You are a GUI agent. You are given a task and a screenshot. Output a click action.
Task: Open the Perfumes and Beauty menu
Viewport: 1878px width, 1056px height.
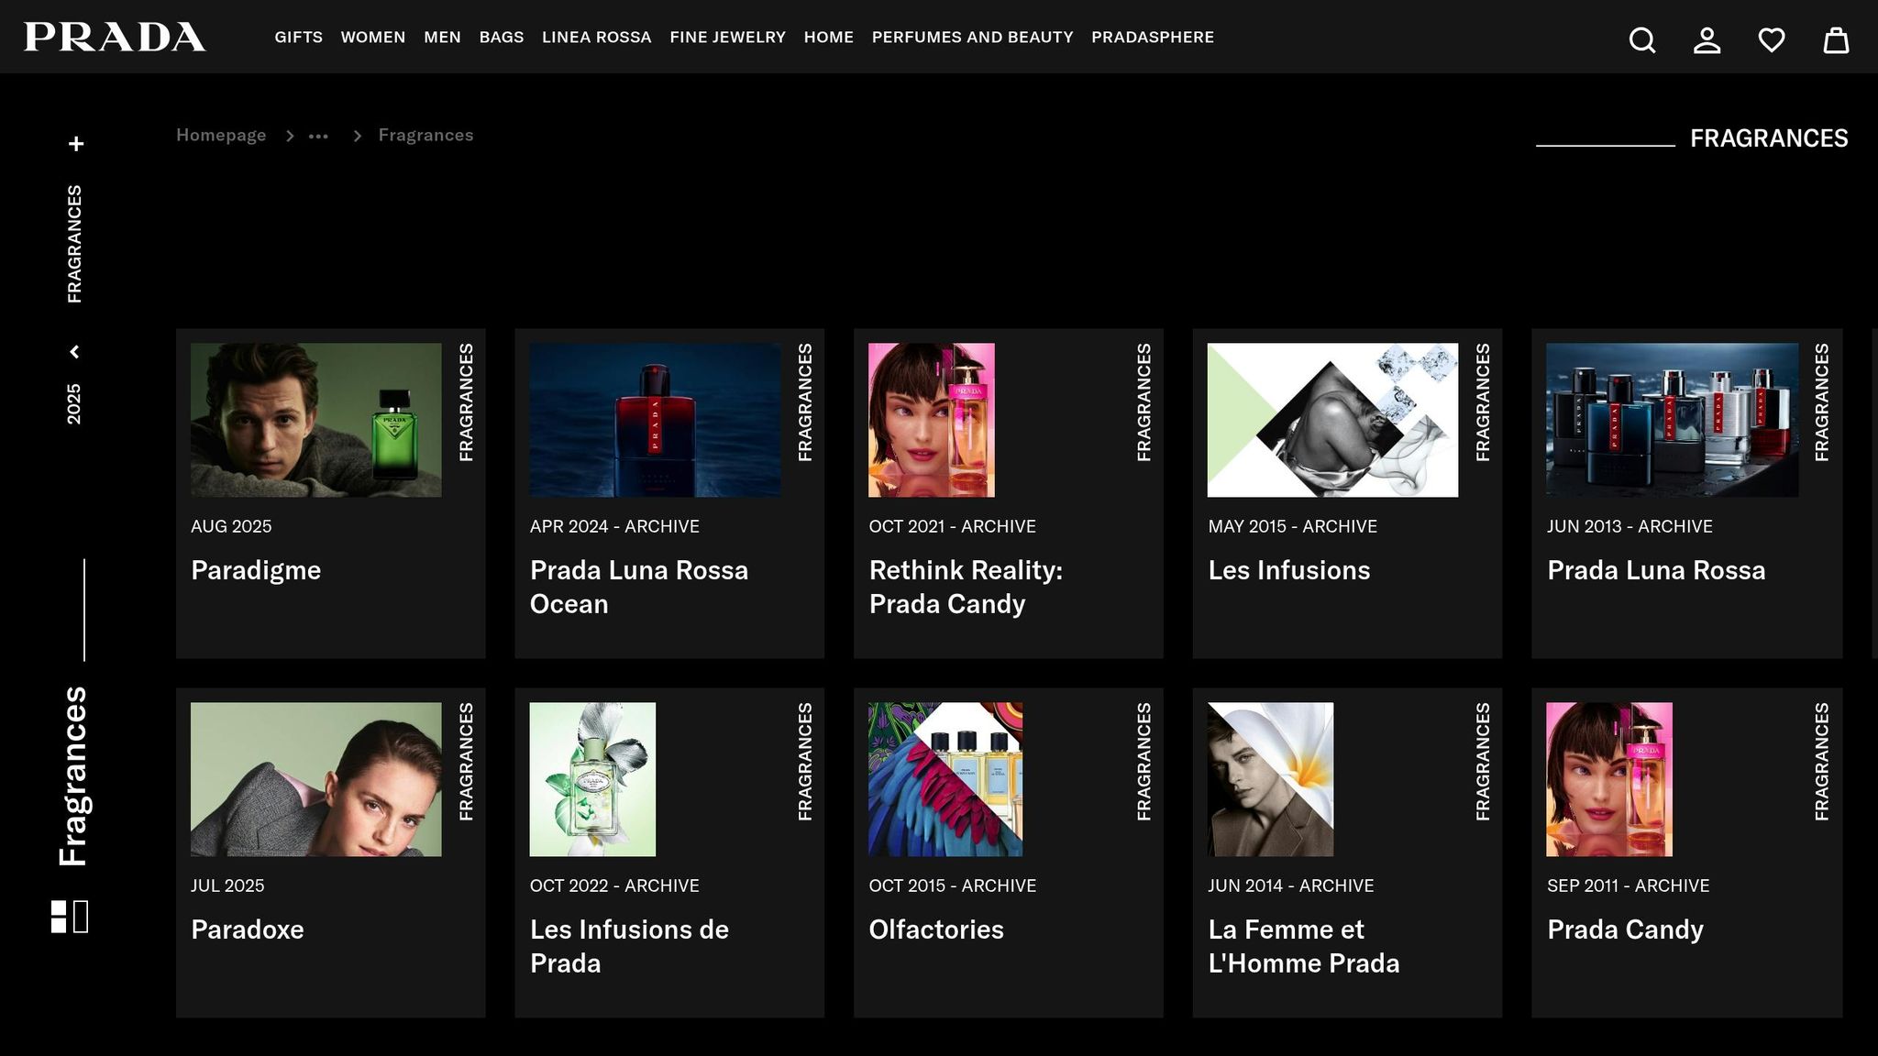[x=972, y=38]
